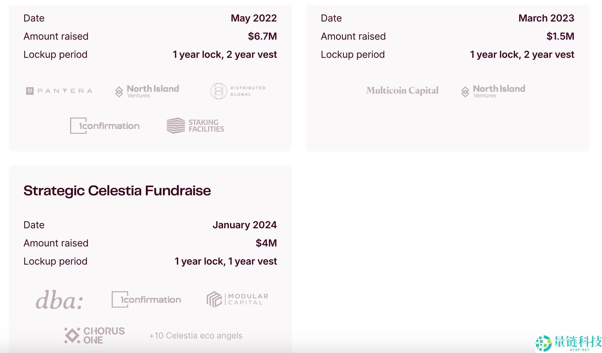Open the Distributed Global logo
Image resolution: width=602 pixels, height=353 pixels.
(238, 91)
